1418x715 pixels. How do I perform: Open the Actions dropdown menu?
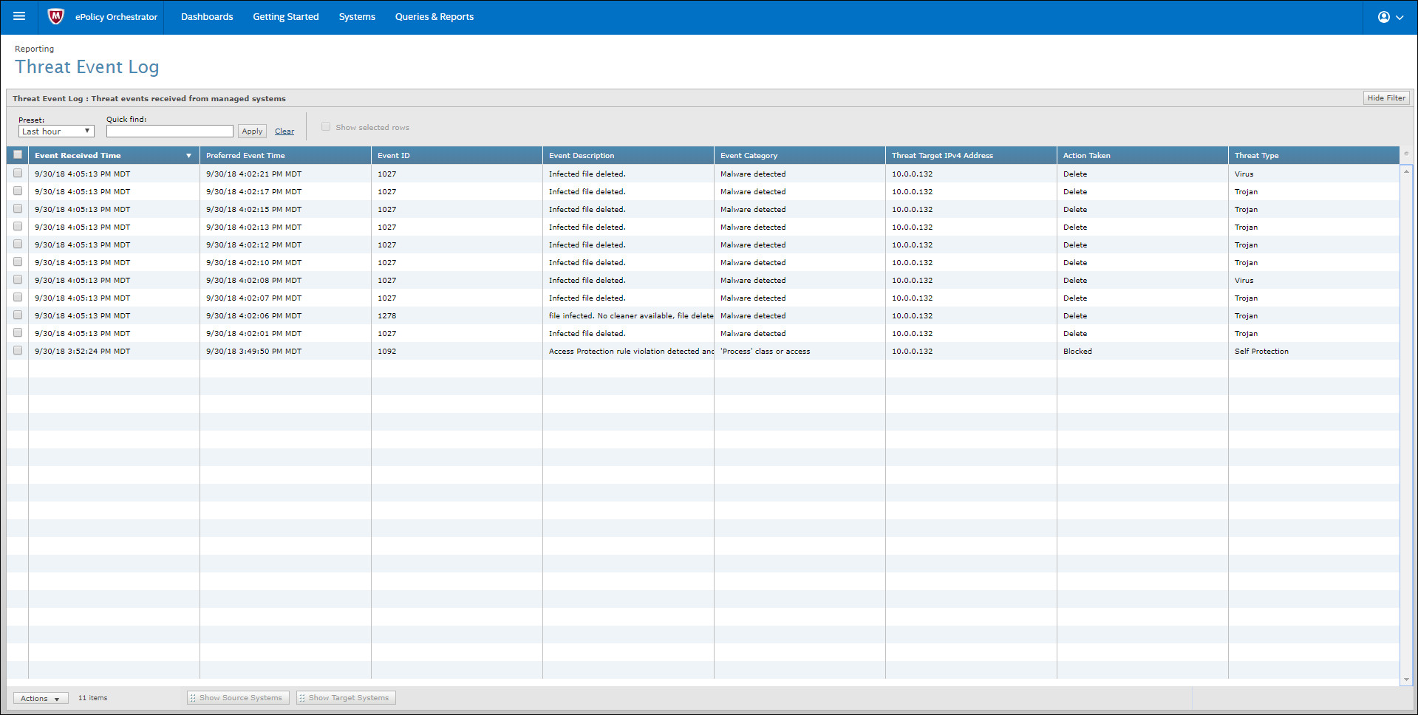41,698
